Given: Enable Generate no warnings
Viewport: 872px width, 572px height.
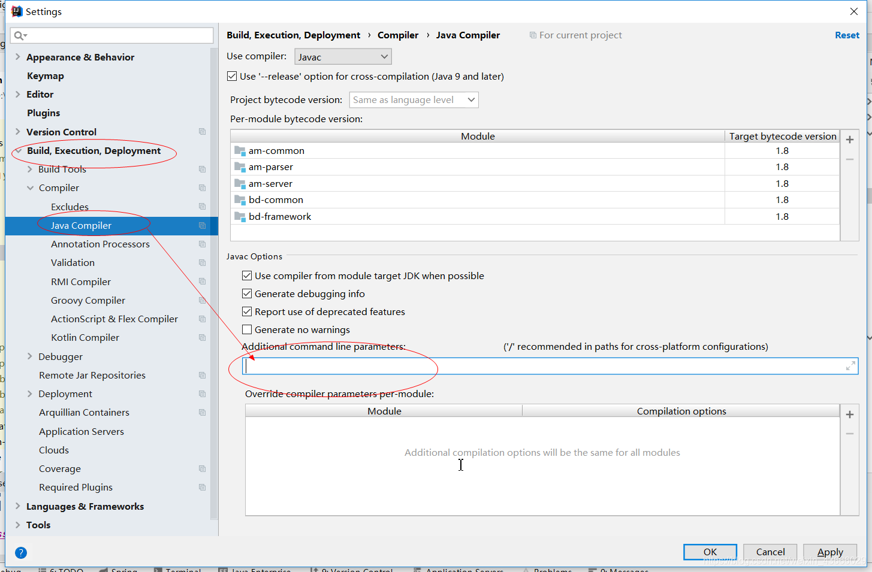Looking at the screenshot, I should pos(247,329).
